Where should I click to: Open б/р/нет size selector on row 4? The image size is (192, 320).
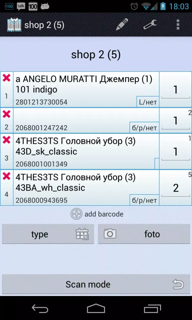pos(144,200)
